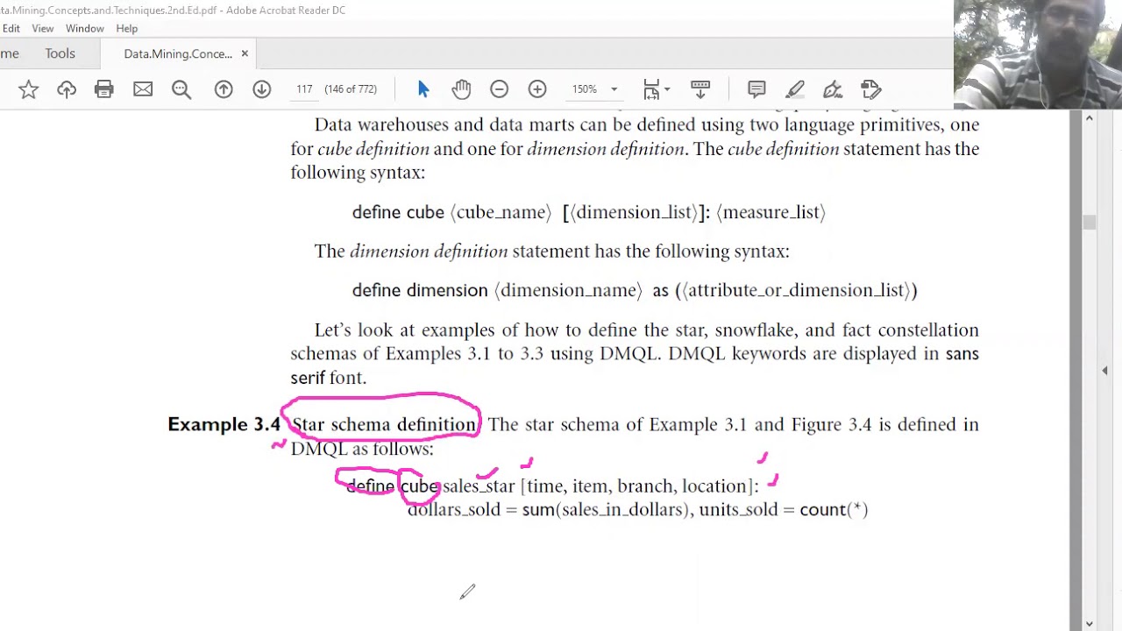The width and height of the screenshot is (1122, 631).
Task: Click '⟨measure_list⟩' in the cube syntax
Action: (x=771, y=212)
